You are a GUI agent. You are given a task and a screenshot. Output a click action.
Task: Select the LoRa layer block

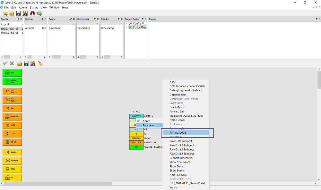[12, 125]
